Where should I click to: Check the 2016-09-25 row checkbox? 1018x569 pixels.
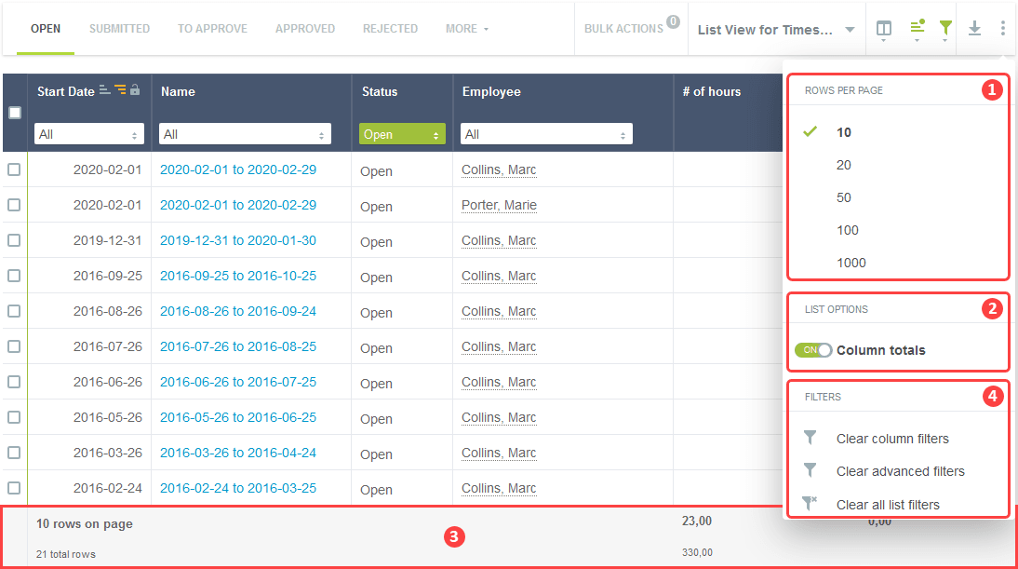14,276
